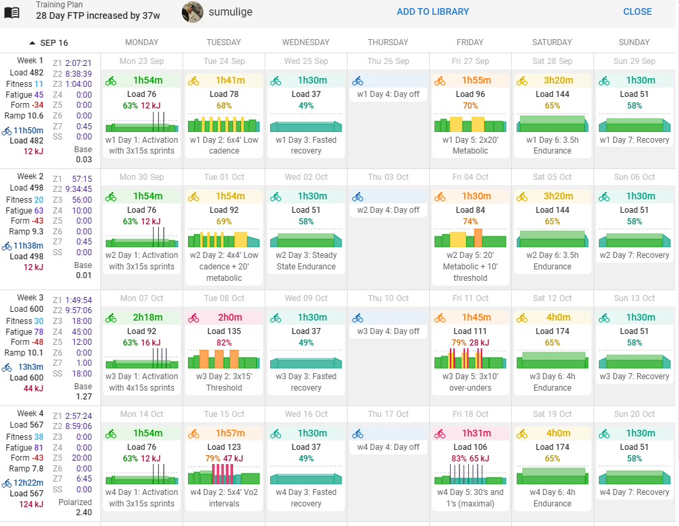
Task: Click power chart of w1 Day 2 Low cadence
Action: coord(224,124)
